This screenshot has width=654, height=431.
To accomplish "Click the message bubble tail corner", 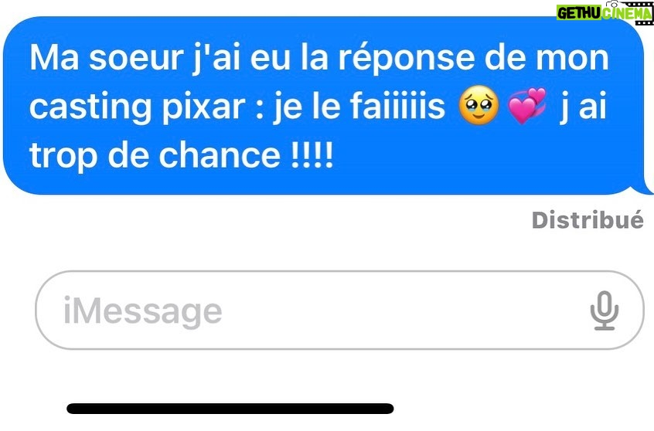I will tap(644, 185).
